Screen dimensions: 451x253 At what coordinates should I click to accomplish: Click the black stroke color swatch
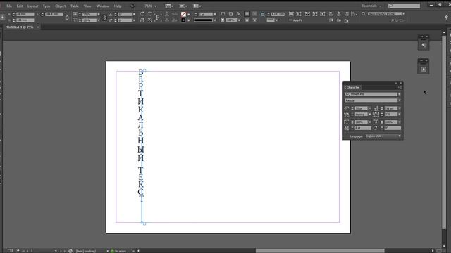[183, 20]
